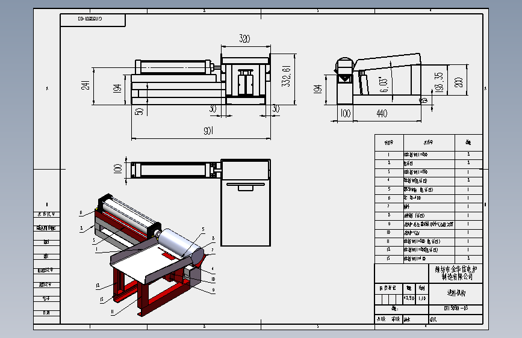The height and width of the screenshot is (338, 522).
Task: Click the 241 vertical dimension text
Action: click(85, 85)
